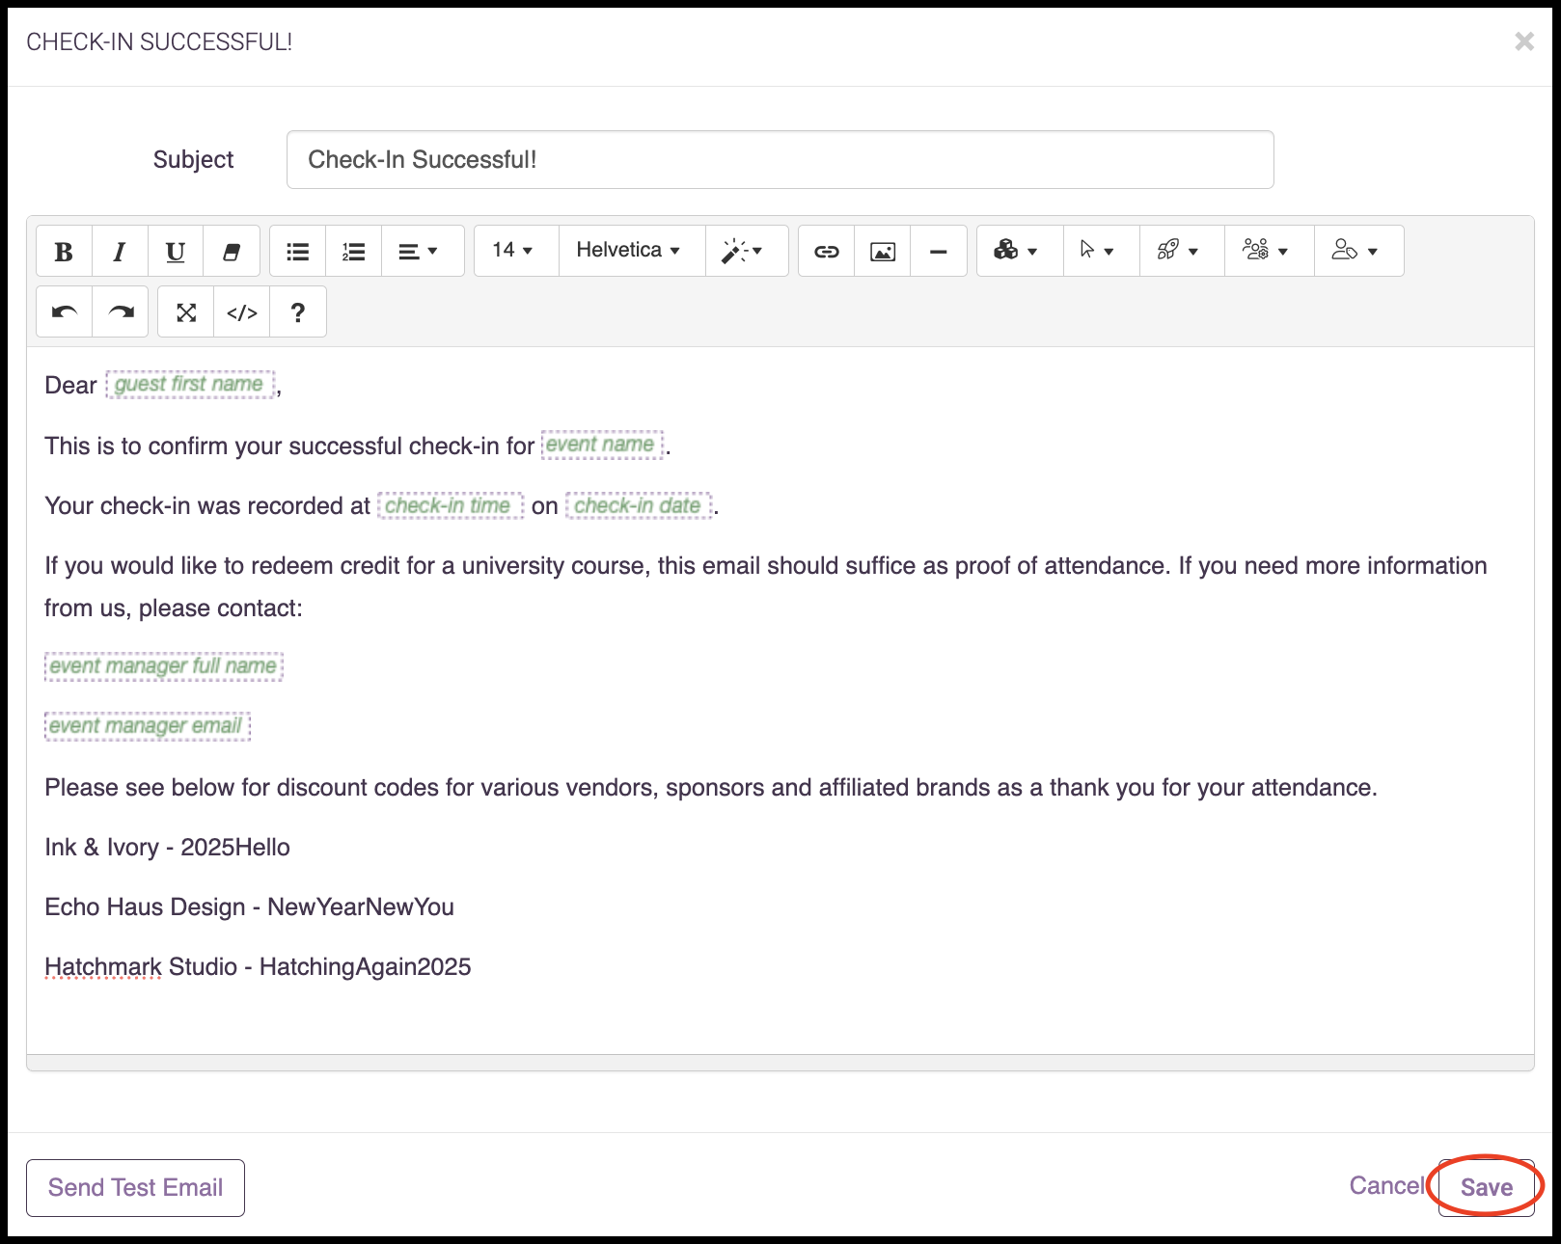
Task: Close the Check-In Successful dialog
Action: click(x=1524, y=41)
